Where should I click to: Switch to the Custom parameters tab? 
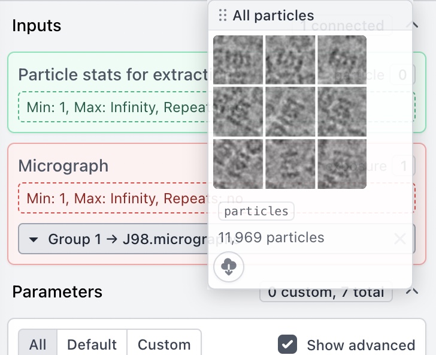[164, 345]
